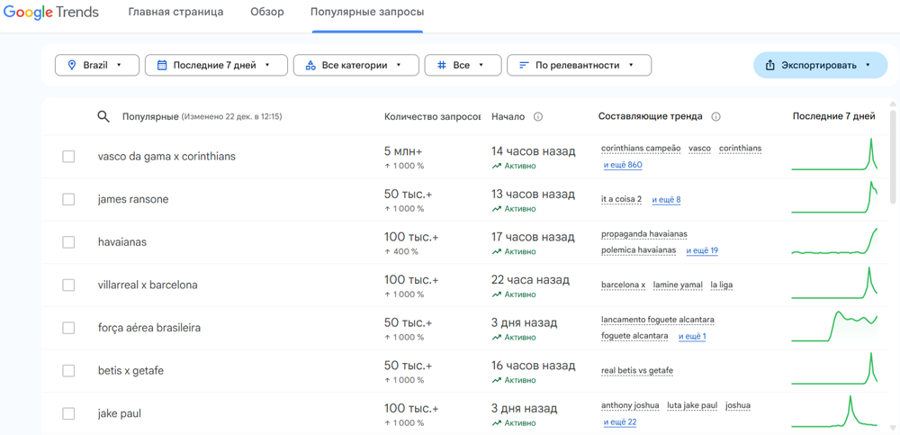This screenshot has height=435, width=900.
Task: Select the 'lamine yamal' query chip
Action: click(x=678, y=285)
